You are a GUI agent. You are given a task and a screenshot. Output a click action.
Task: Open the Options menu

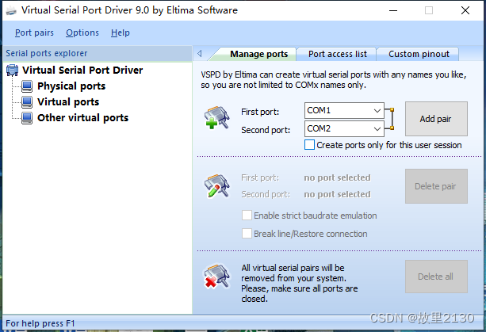82,32
